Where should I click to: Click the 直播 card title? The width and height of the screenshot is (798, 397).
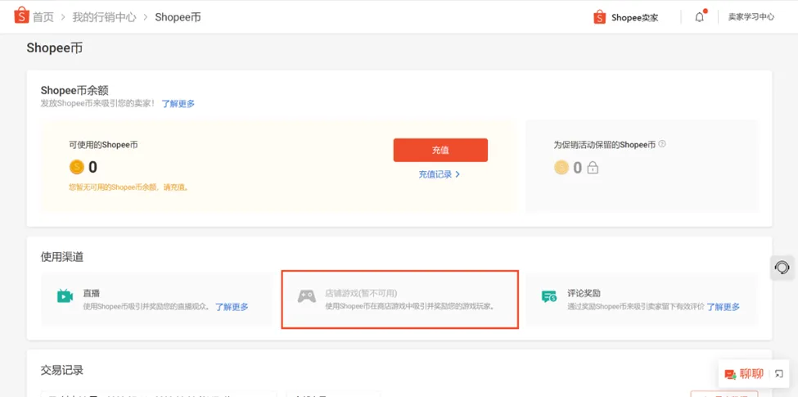pyautogui.click(x=91, y=294)
